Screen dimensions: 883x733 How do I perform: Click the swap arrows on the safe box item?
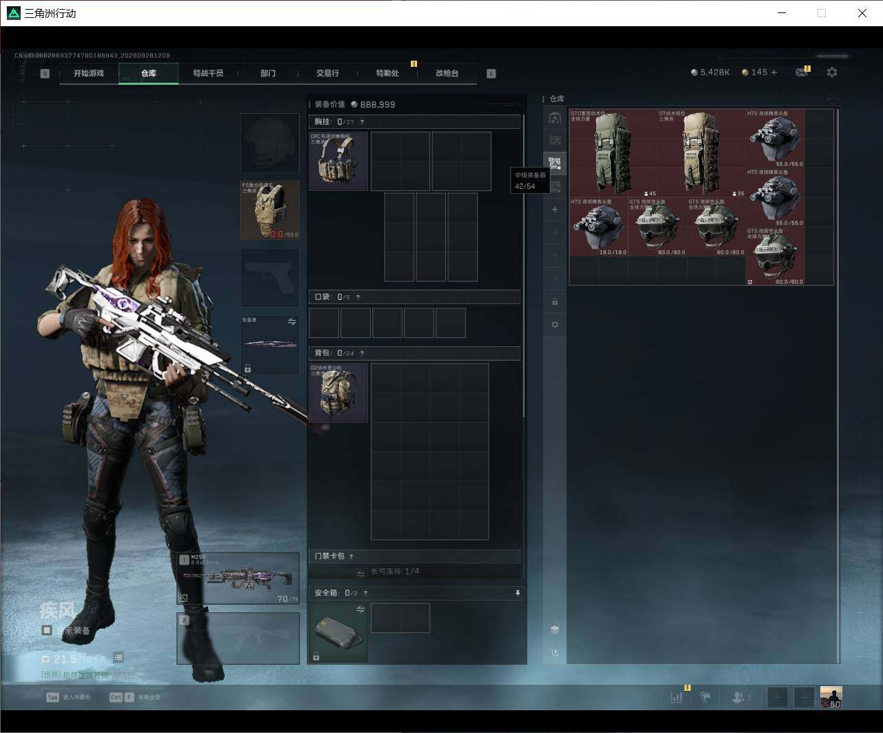(360, 610)
